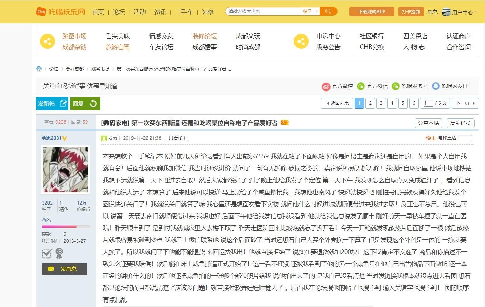This screenshot has height=307, width=485.
Task: Open 活动 in top navigation
Action: pyautogui.click(x=140, y=12)
